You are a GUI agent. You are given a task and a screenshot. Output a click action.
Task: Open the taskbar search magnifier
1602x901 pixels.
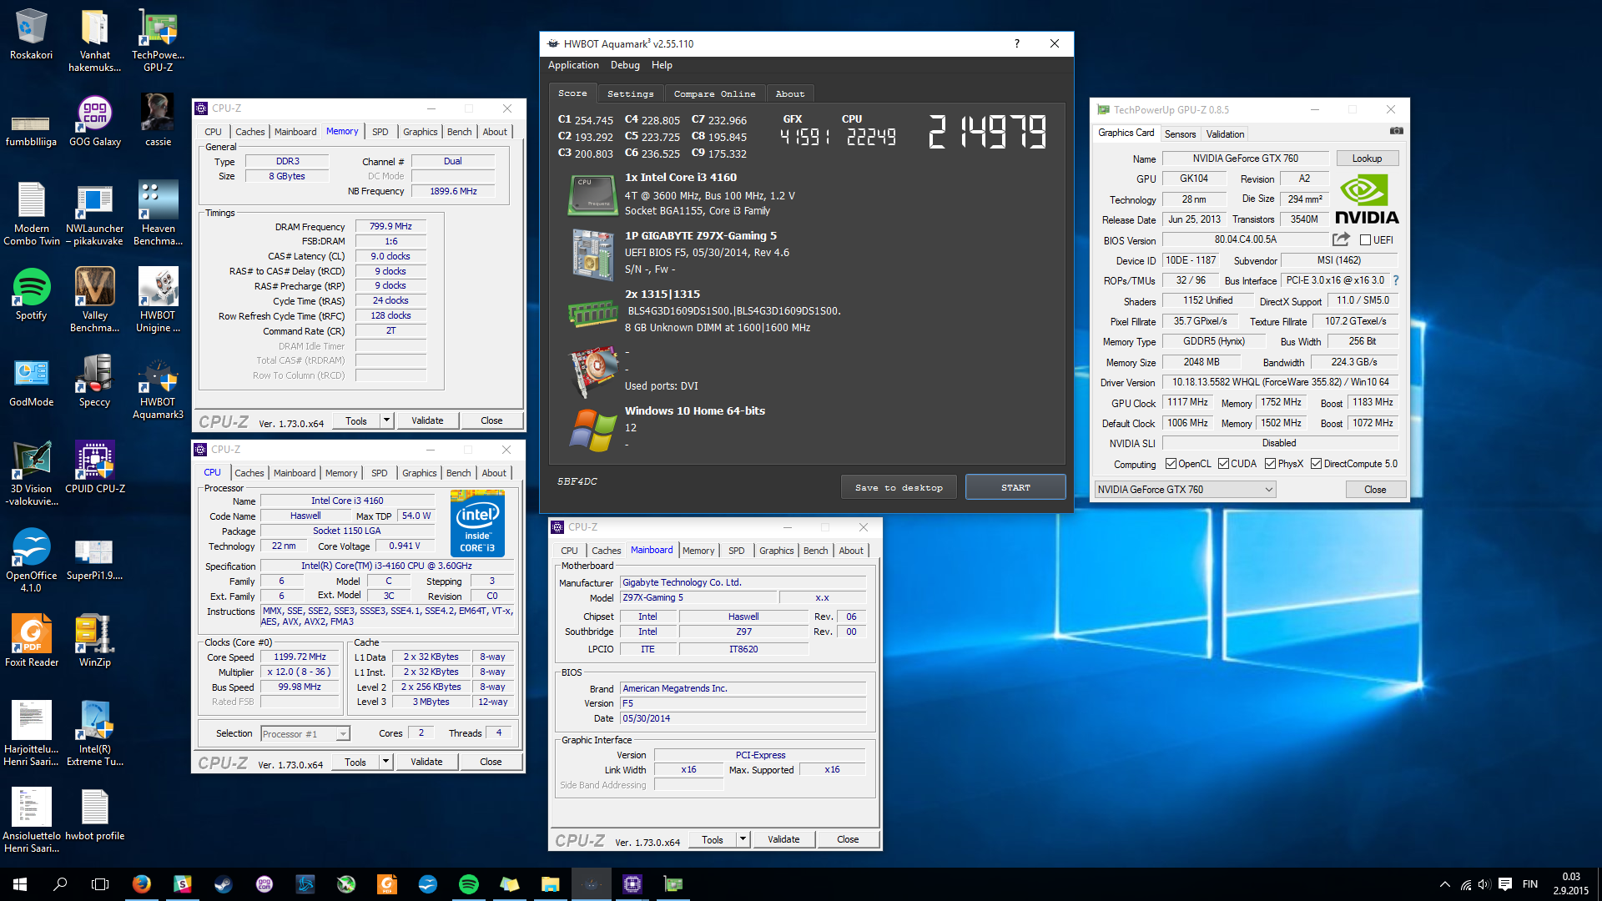(x=60, y=884)
